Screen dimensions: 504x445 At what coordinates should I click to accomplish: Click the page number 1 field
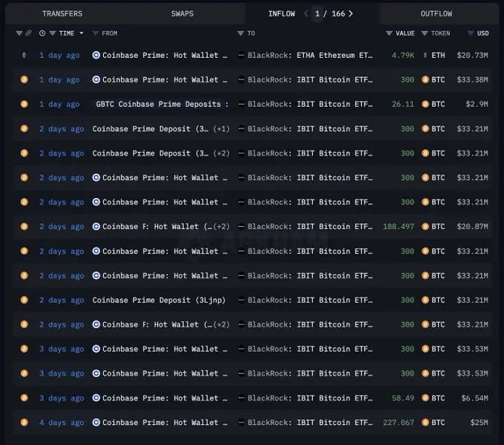pyautogui.click(x=317, y=13)
